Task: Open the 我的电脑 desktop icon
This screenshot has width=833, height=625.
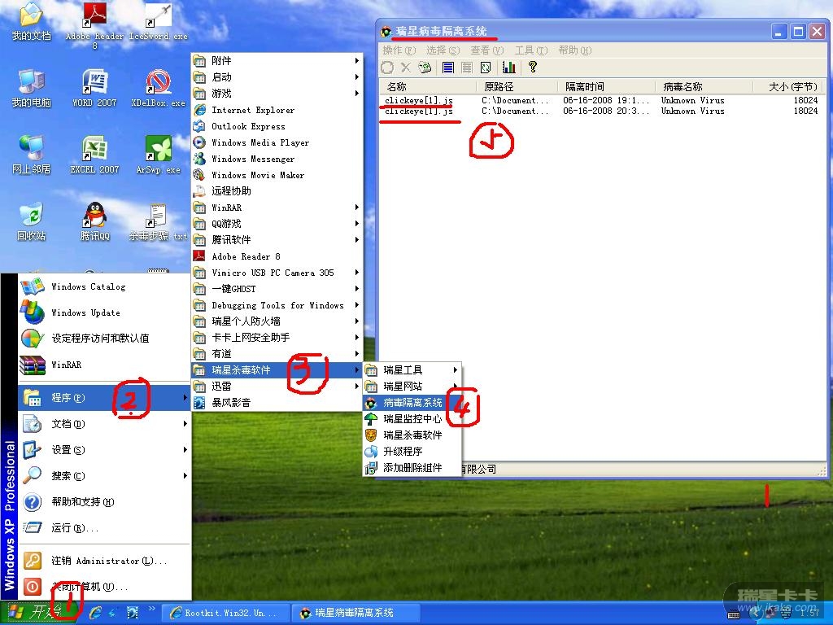Action: click(x=32, y=89)
